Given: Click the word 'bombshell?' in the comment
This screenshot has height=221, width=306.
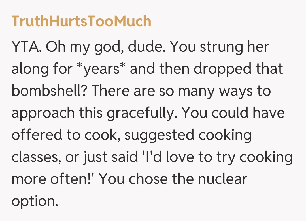Looking at the screenshot, I should (49, 91).
